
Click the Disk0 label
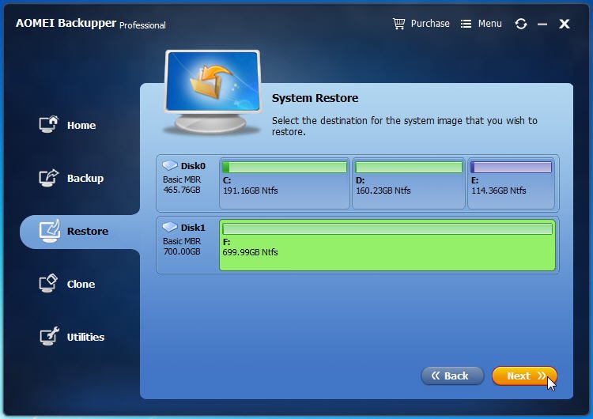(193, 166)
